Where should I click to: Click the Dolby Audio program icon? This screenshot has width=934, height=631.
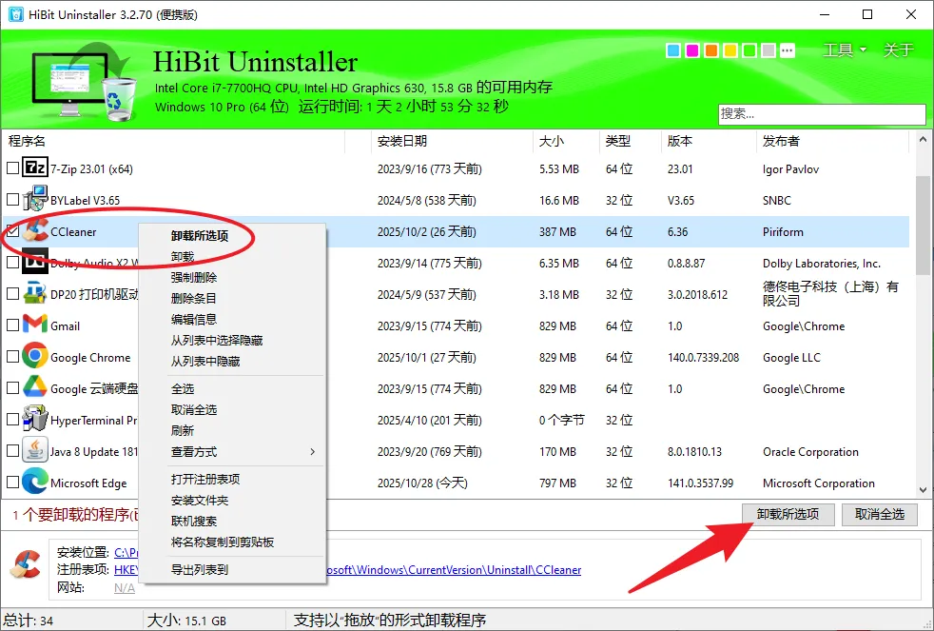point(34,262)
